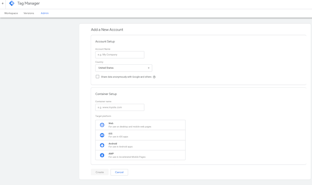312x185 pixels.
Task: Click the Cancel button
Action: [119, 172]
